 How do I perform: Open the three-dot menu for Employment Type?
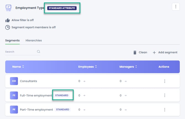pyautogui.click(x=176, y=7)
